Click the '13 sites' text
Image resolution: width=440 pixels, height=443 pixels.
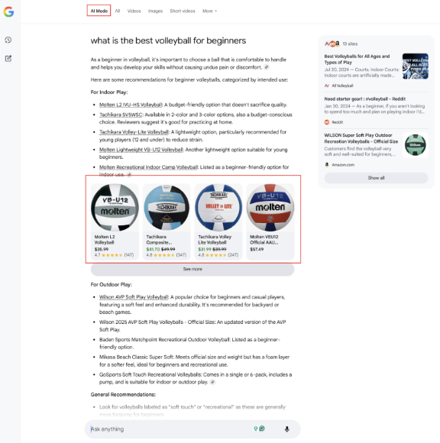(x=350, y=44)
